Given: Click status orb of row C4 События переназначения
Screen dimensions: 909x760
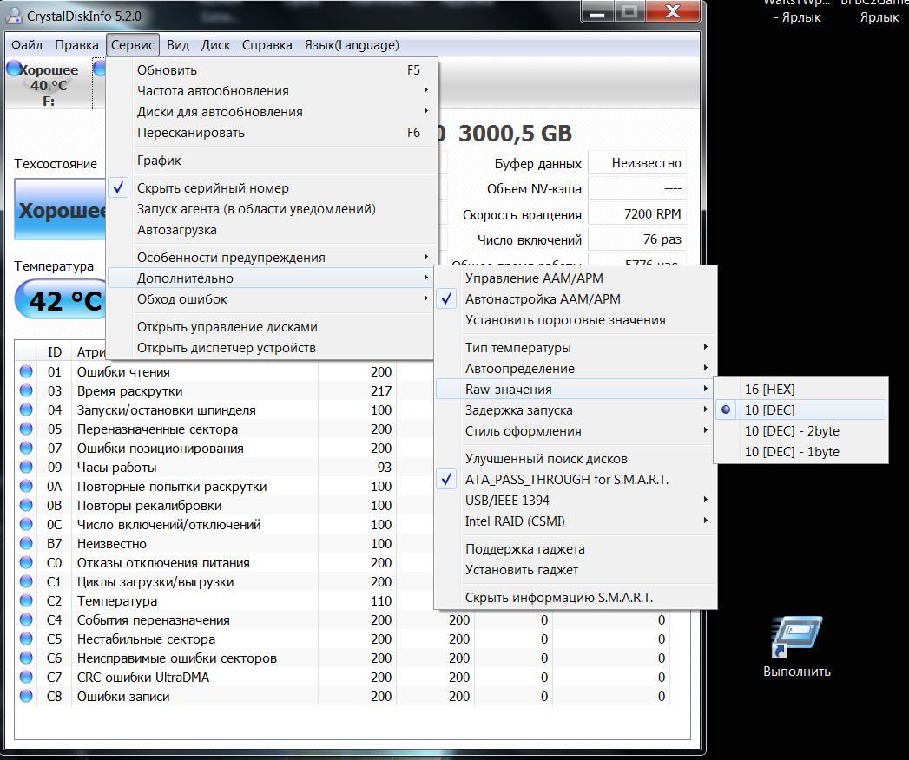Looking at the screenshot, I should tap(26, 619).
